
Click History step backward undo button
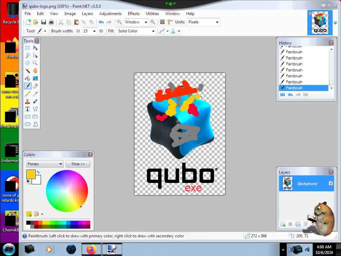(x=290, y=95)
